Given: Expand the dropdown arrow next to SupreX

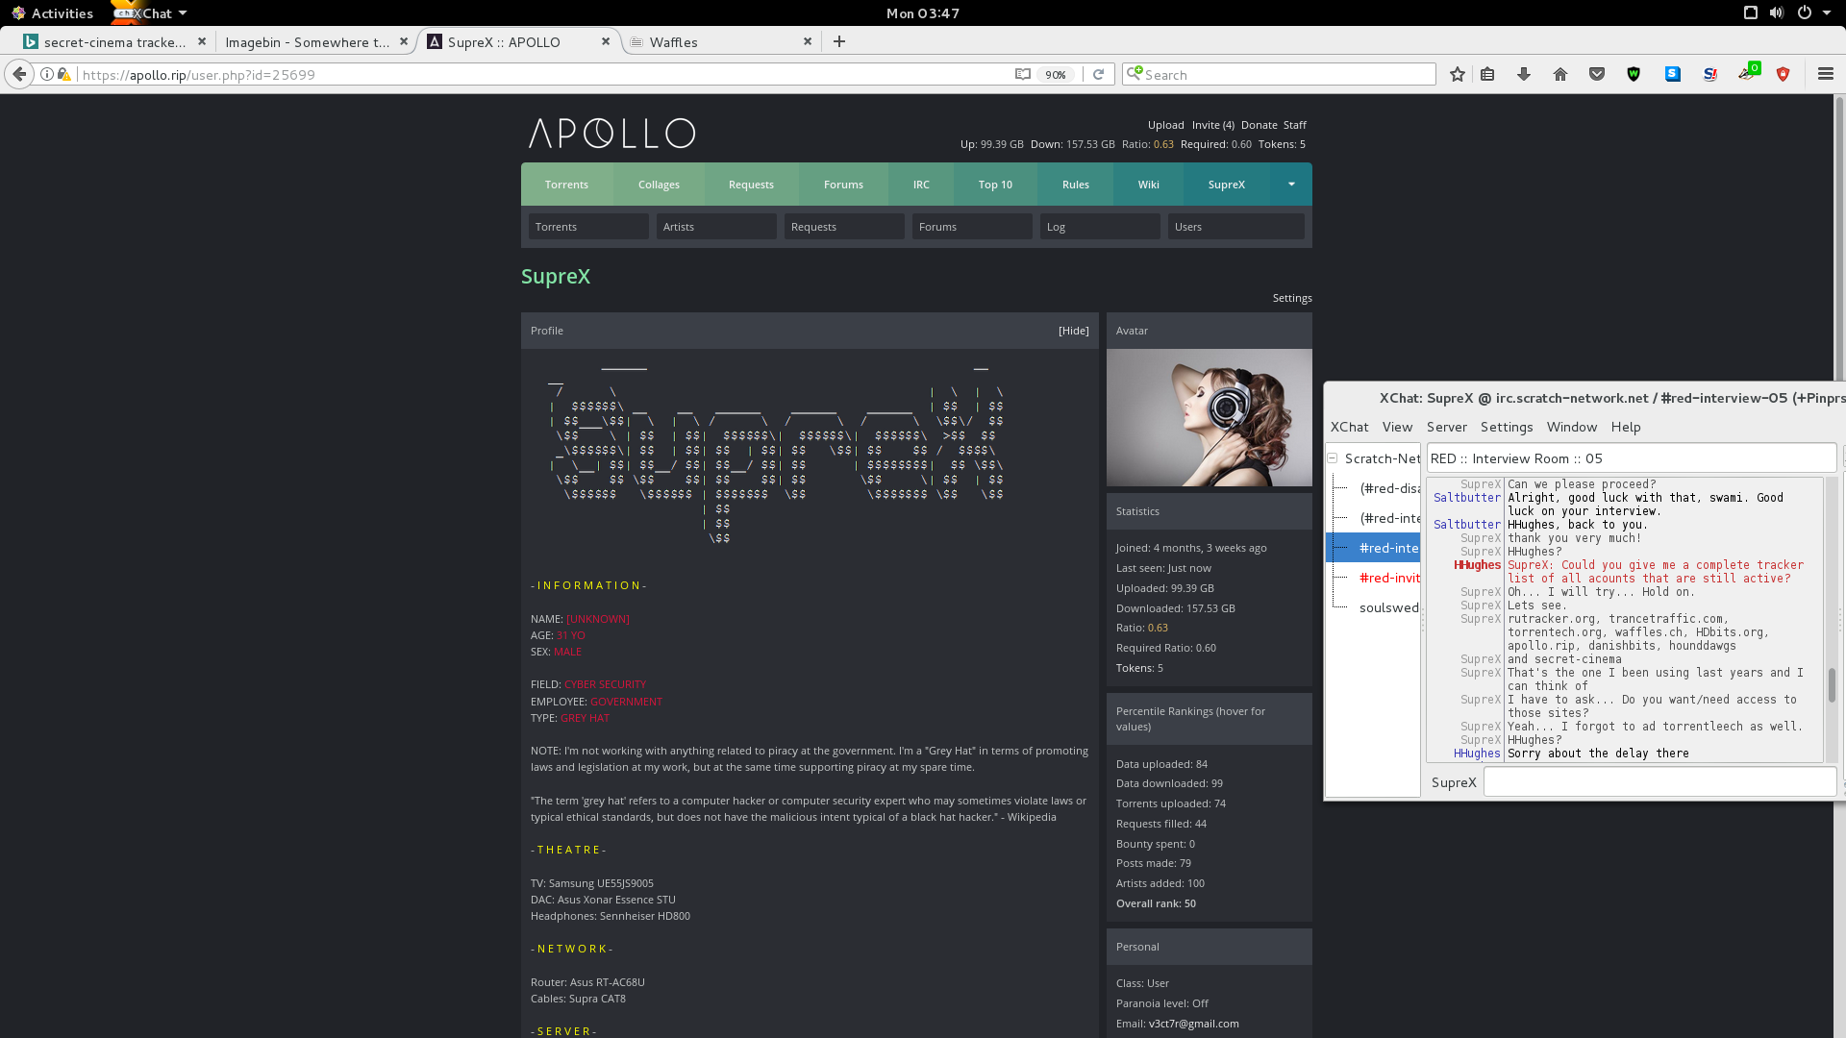Looking at the screenshot, I should click(x=1291, y=185).
